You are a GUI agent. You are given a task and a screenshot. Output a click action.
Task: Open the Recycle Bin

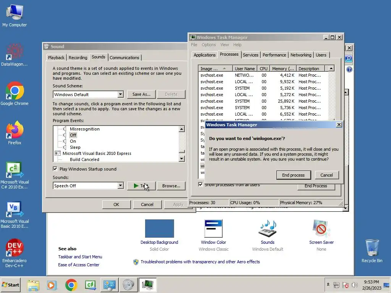372,251
